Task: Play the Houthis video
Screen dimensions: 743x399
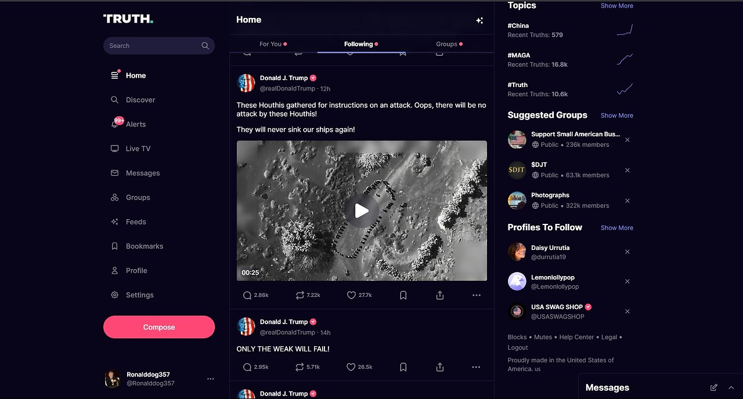Action: coord(362,211)
